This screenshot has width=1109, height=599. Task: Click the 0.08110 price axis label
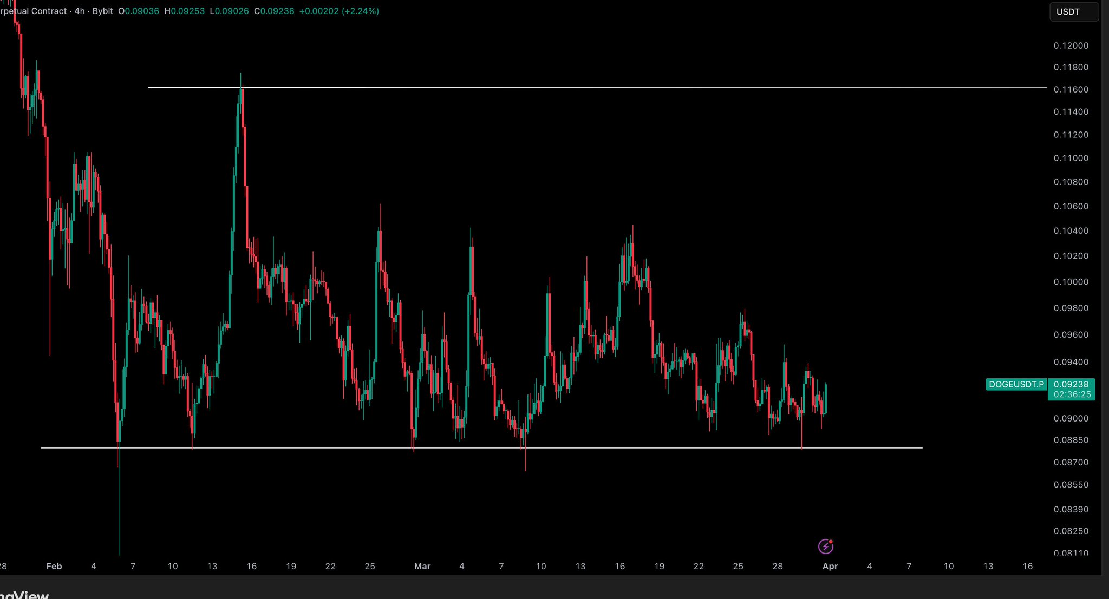[1071, 553]
